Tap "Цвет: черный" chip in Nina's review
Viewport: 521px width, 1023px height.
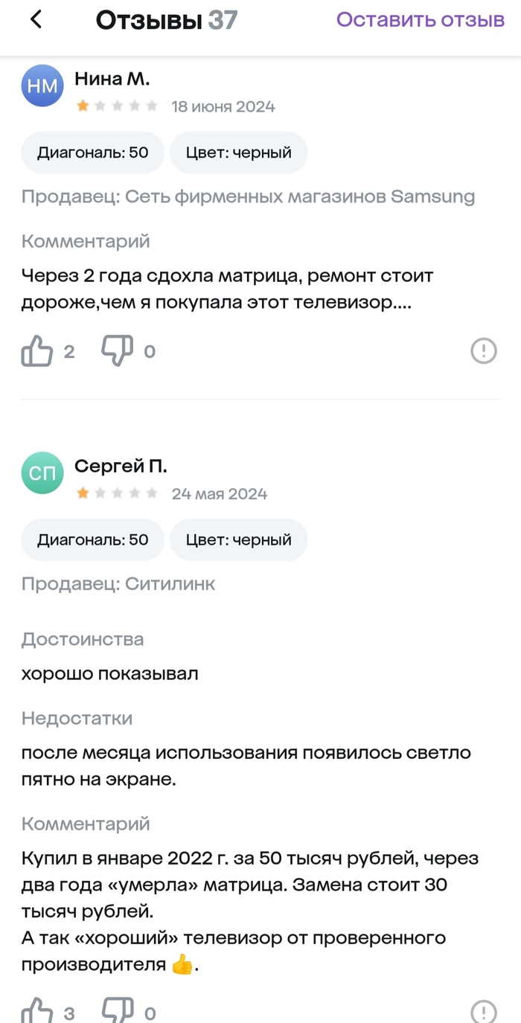(238, 153)
